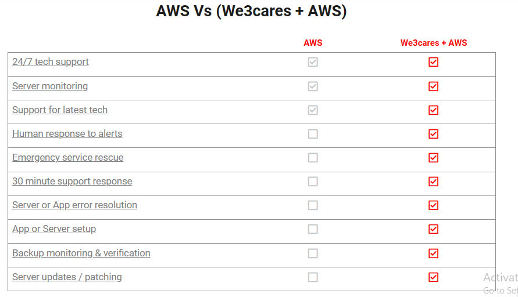Click Server updates / patching link
Viewport: 518px width, 297px height.
(x=67, y=277)
